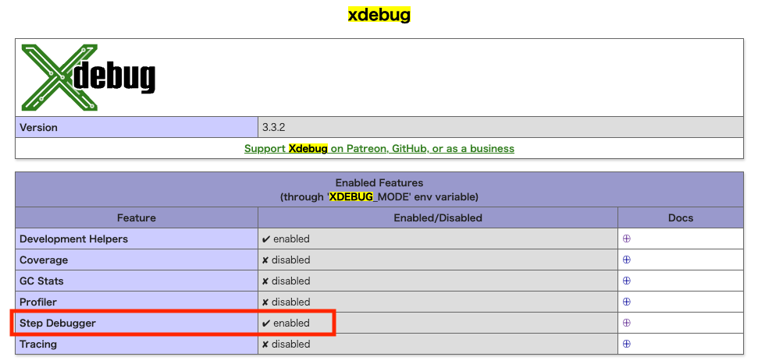Select the Step Debugger row label

pyautogui.click(x=58, y=323)
